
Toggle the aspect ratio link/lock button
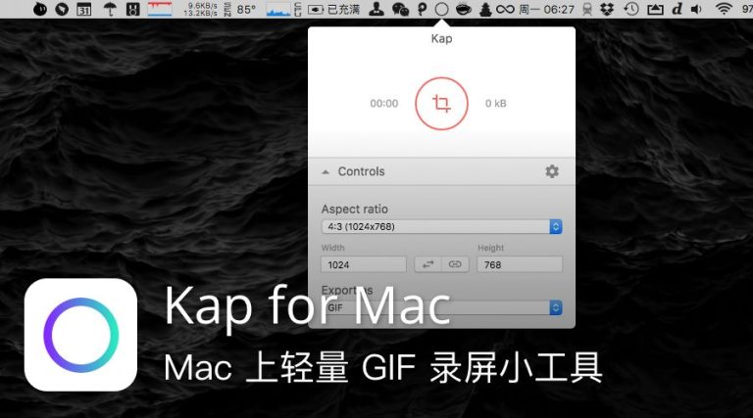(455, 264)
